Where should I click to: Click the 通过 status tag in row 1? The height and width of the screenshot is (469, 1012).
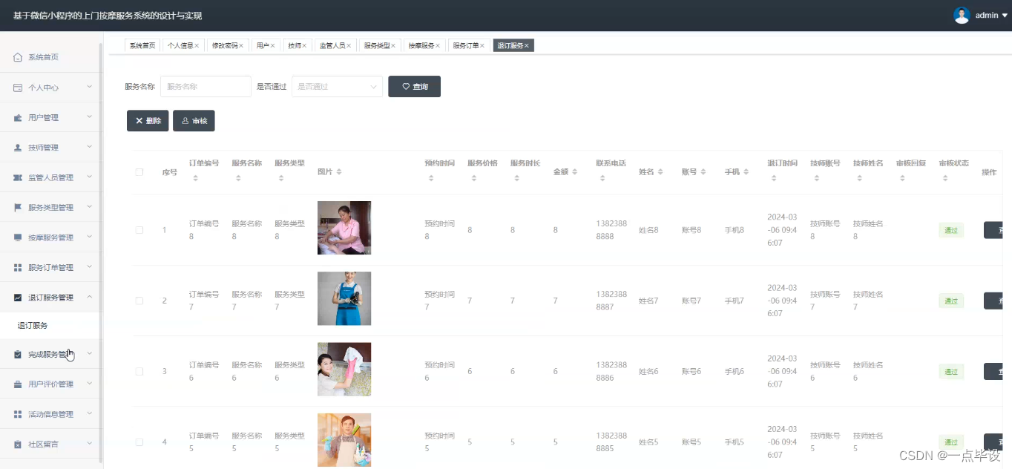(951, 230)
